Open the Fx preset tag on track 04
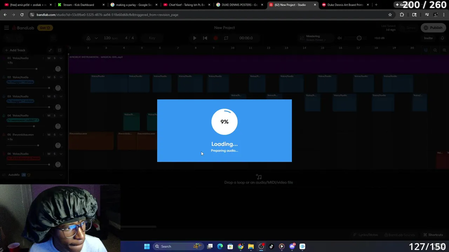The image size is (449, 252). coord(23,120)
